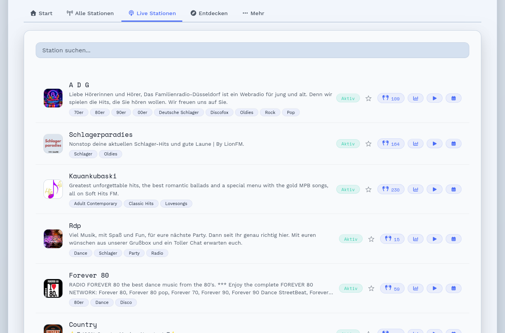505x333 pixels.
Task: Show statistics chart for Forever 80
Action: click(x=415, y=288)
